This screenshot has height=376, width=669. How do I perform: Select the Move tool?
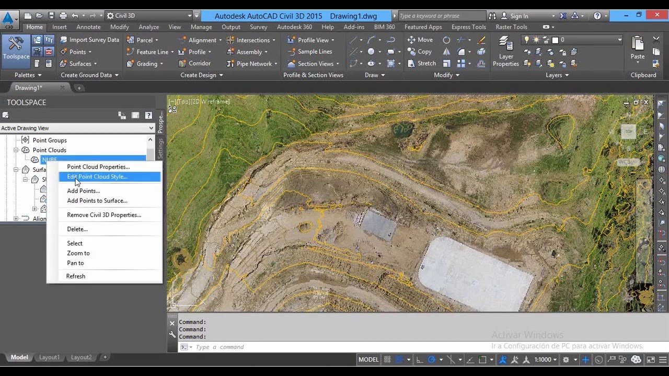click(x=420, y=40)
